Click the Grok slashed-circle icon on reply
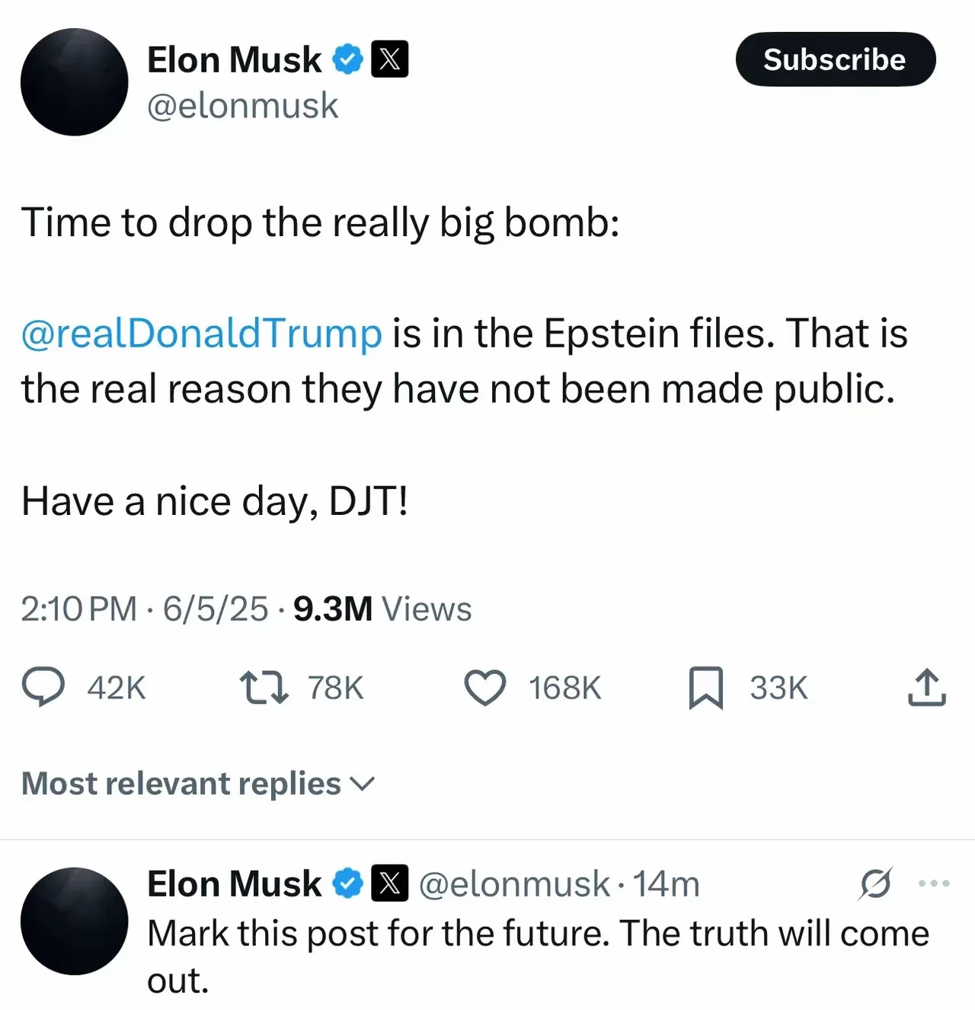The height and width of the screenshot is (1010, 975). (x=875, y=884)
